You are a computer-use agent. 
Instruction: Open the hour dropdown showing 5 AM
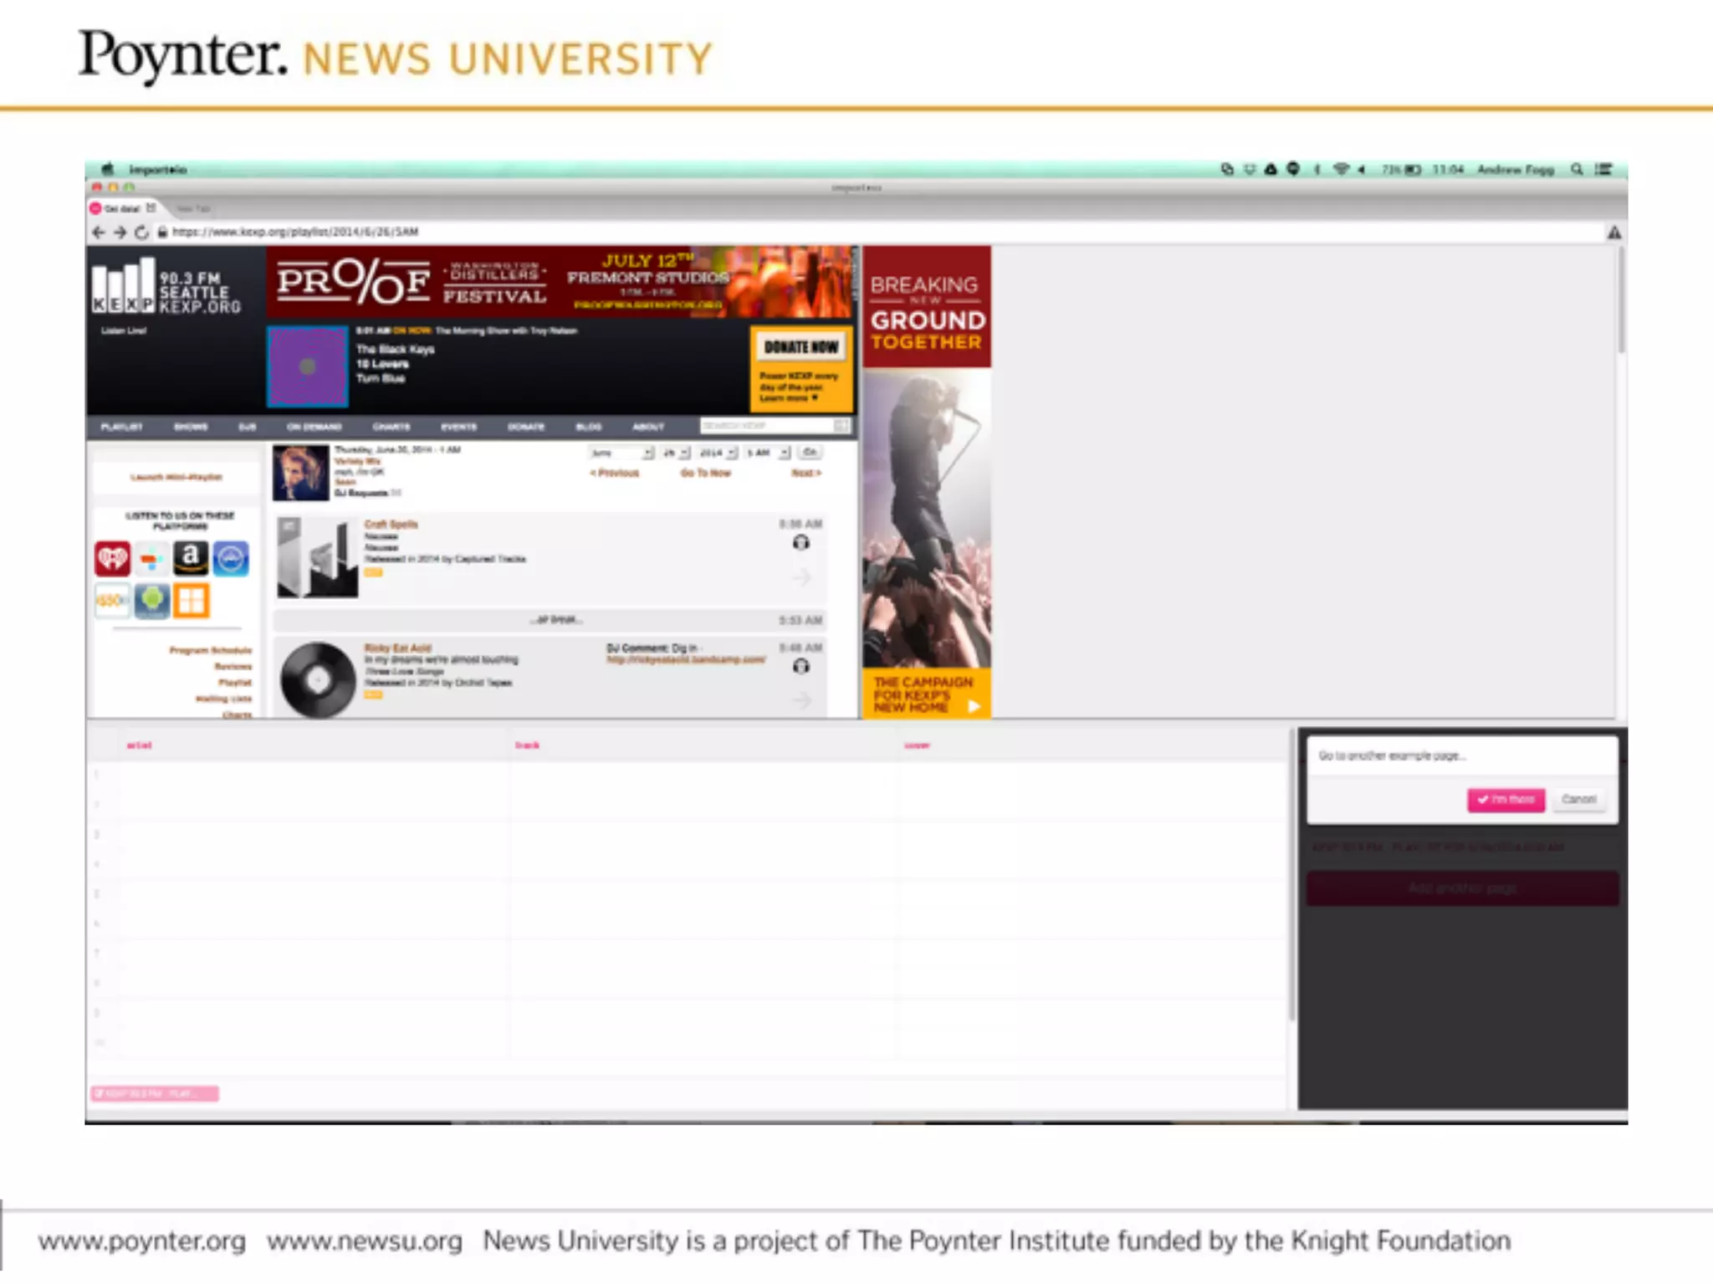(x=768, y=453)
